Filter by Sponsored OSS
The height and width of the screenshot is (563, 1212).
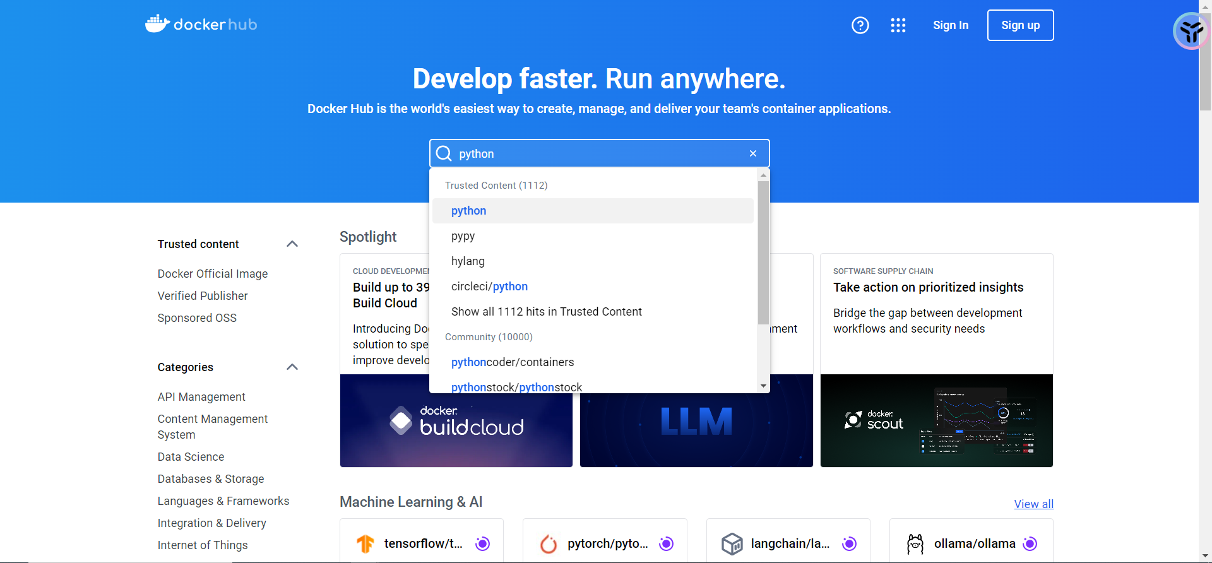tap(197, 318)
